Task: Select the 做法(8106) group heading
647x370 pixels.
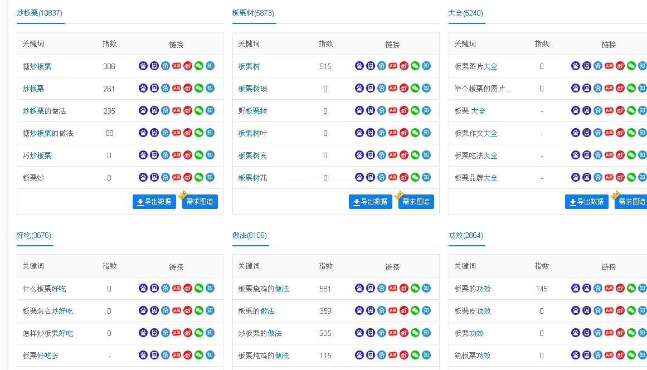Action: (250, 235)
